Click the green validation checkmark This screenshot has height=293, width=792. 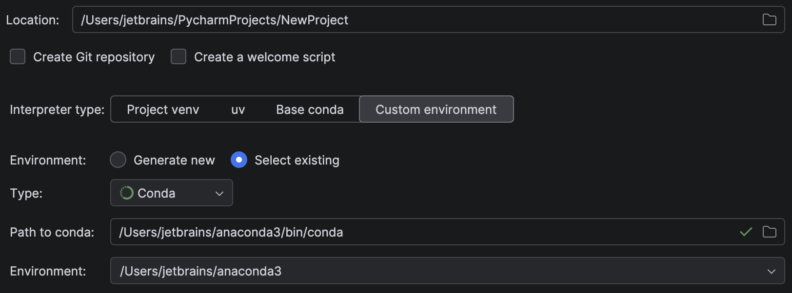(745, 232)
